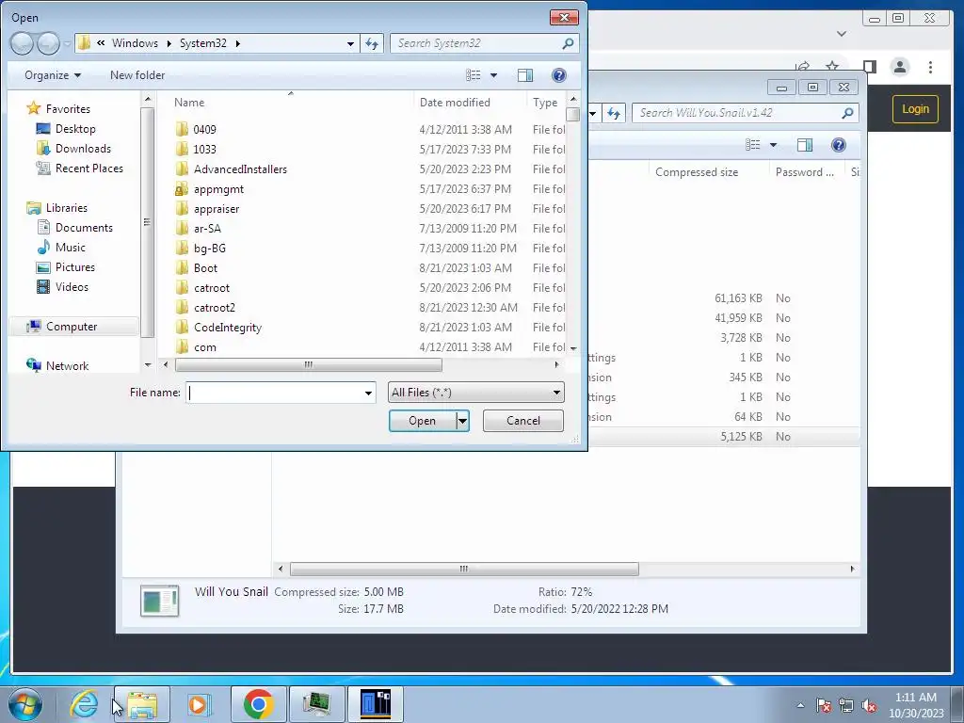This screenshot has width=964, height=723.
Task: Select the Boot folder
Action: (205, 268)
